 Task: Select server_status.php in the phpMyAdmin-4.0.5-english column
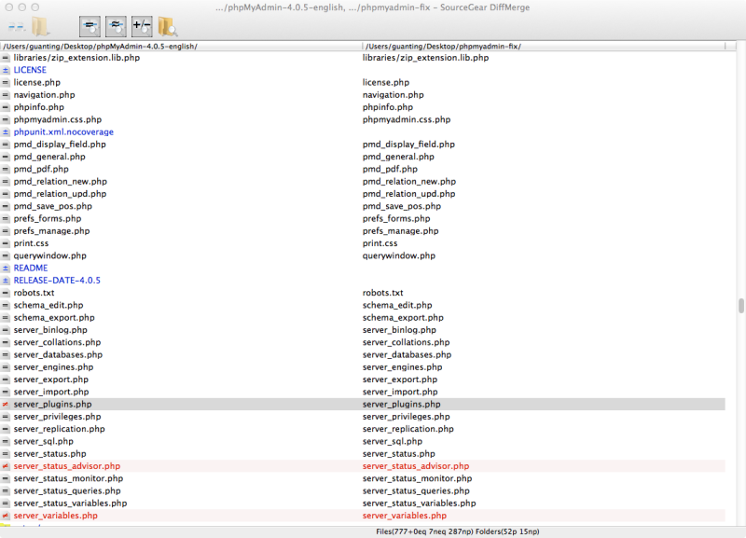[50, 453]
